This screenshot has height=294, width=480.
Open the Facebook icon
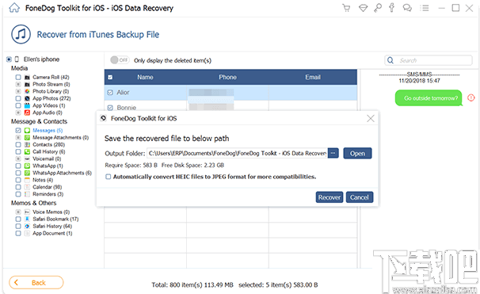coord(392,8)
